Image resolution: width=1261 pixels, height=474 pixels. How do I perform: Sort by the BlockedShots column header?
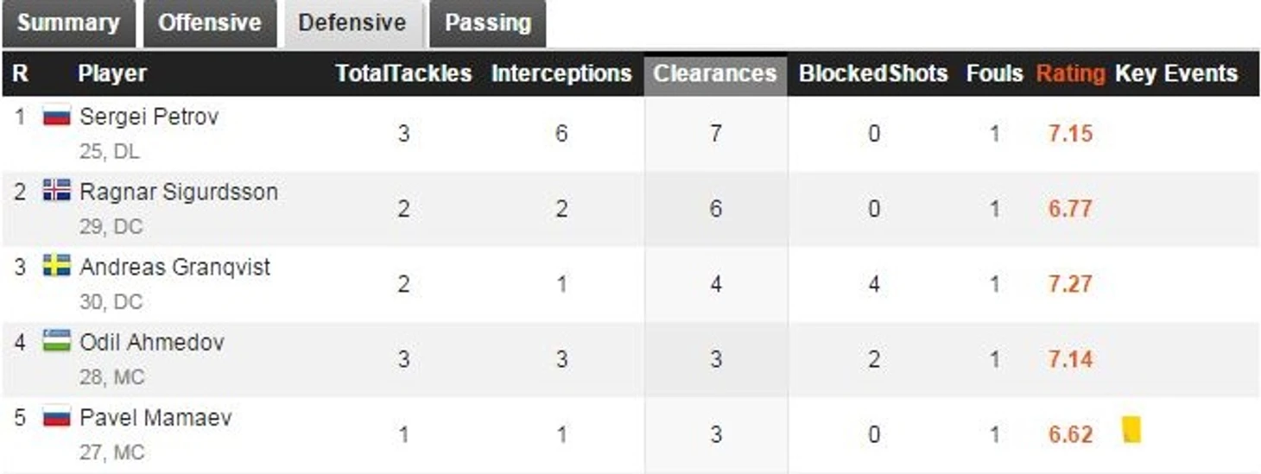[x=873, y=74]
